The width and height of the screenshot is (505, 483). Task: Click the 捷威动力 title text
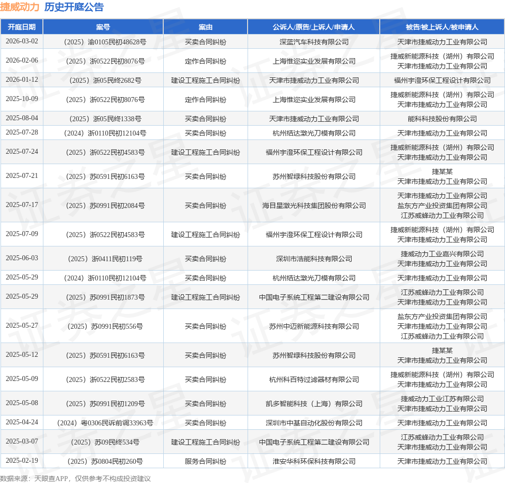click(20, 7)
